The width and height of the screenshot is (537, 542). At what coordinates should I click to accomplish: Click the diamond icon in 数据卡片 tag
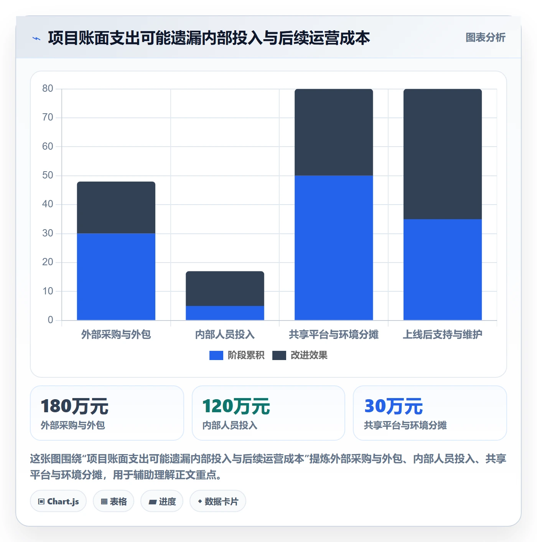point(200,501)
